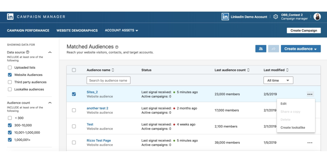The width and height of the screenshot is (327, 163).
Task: Open the more options menu for Sites_2
Action: (310, 94)
